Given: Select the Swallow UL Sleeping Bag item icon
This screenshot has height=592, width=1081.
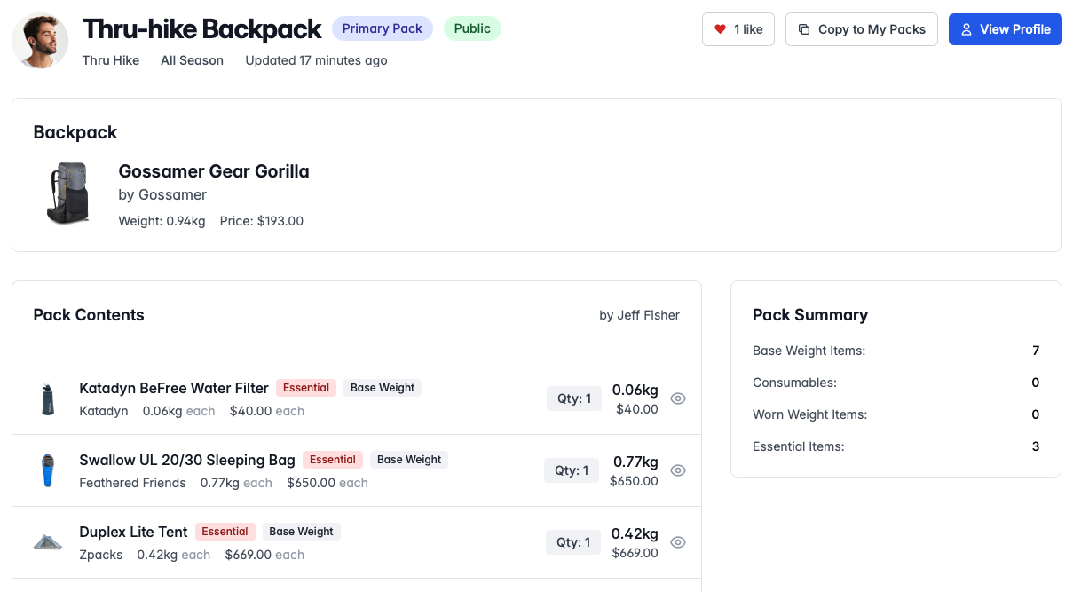Looking at the screenshot, I should 48,470.
